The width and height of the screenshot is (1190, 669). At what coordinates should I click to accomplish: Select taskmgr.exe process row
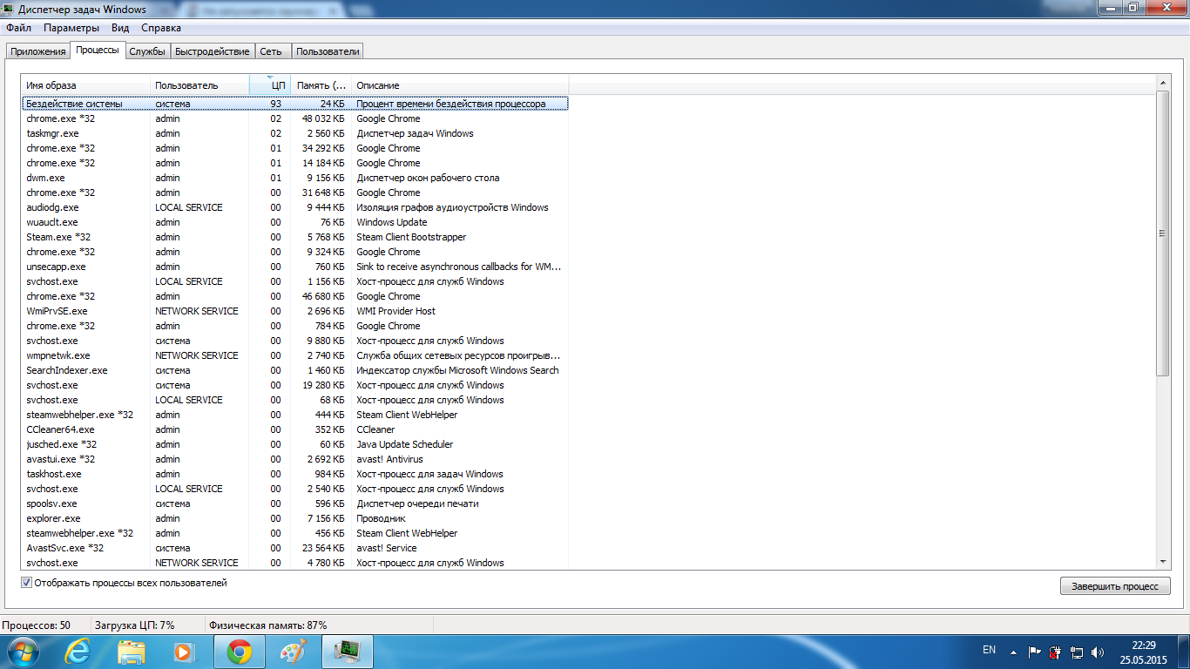coord(294,133)
